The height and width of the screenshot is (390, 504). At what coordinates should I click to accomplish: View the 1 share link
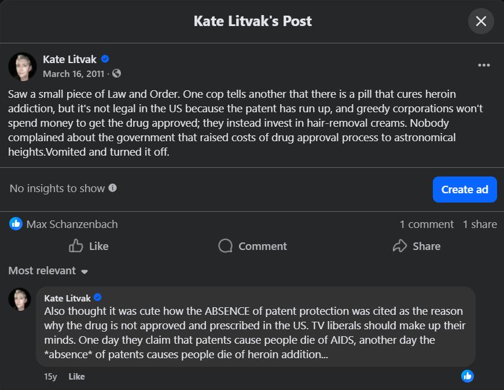481,224
